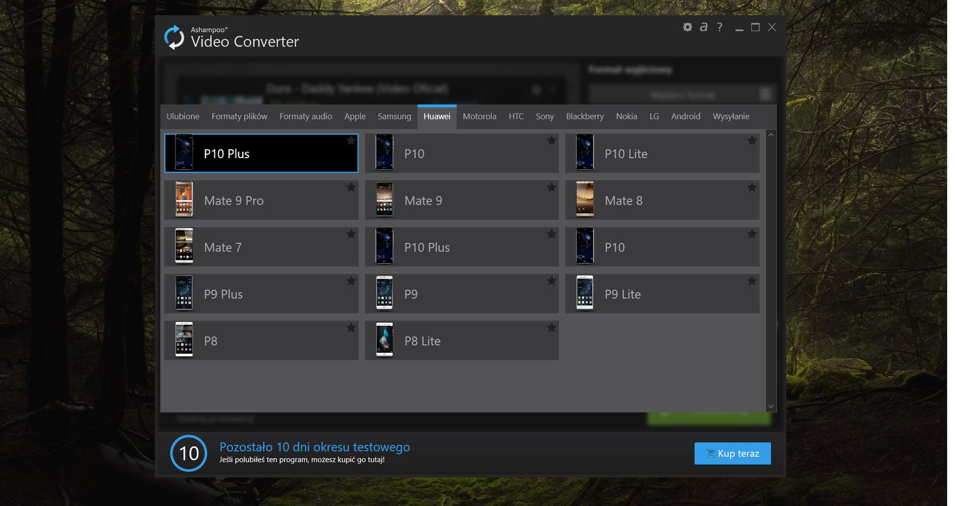955x506 pixels.
Task: Switch to the Apple tab
Action: click(355, 117)
